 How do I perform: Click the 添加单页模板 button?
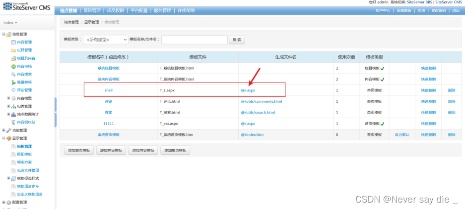click(175, 150)
